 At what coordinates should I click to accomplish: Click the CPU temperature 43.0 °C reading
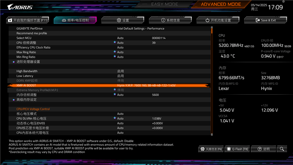(227, 56)
